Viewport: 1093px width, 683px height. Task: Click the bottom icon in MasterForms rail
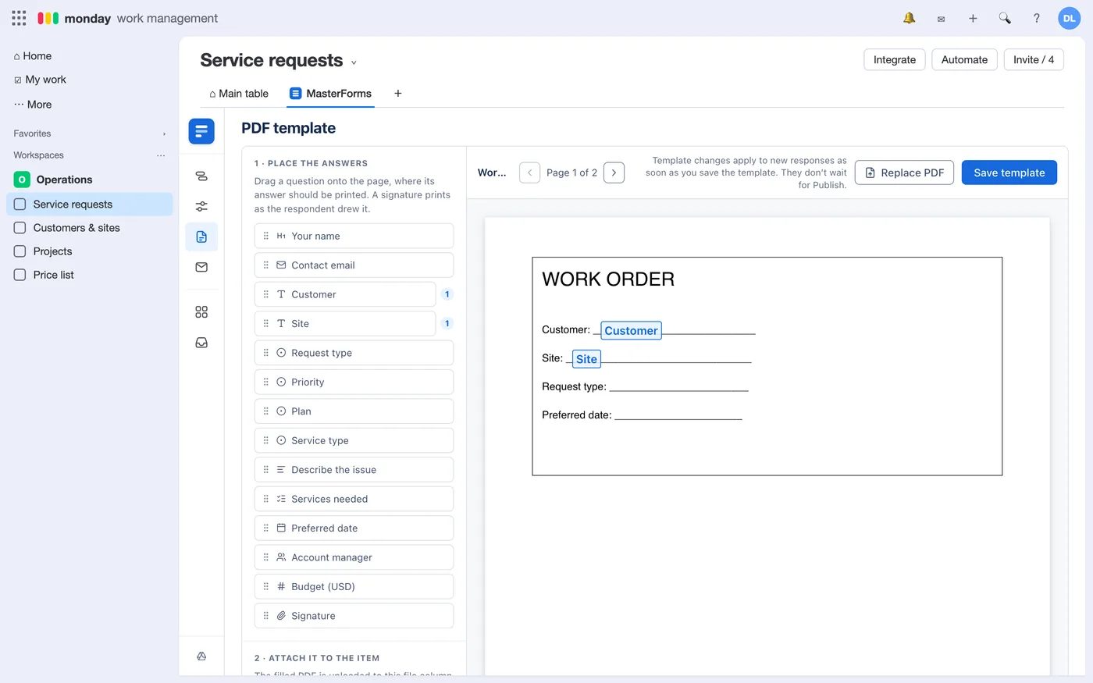coord(201,656)
